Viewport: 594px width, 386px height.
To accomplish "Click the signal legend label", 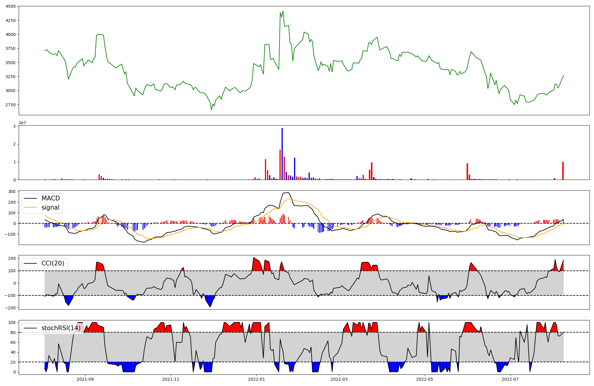I will [x=50, y=208].
